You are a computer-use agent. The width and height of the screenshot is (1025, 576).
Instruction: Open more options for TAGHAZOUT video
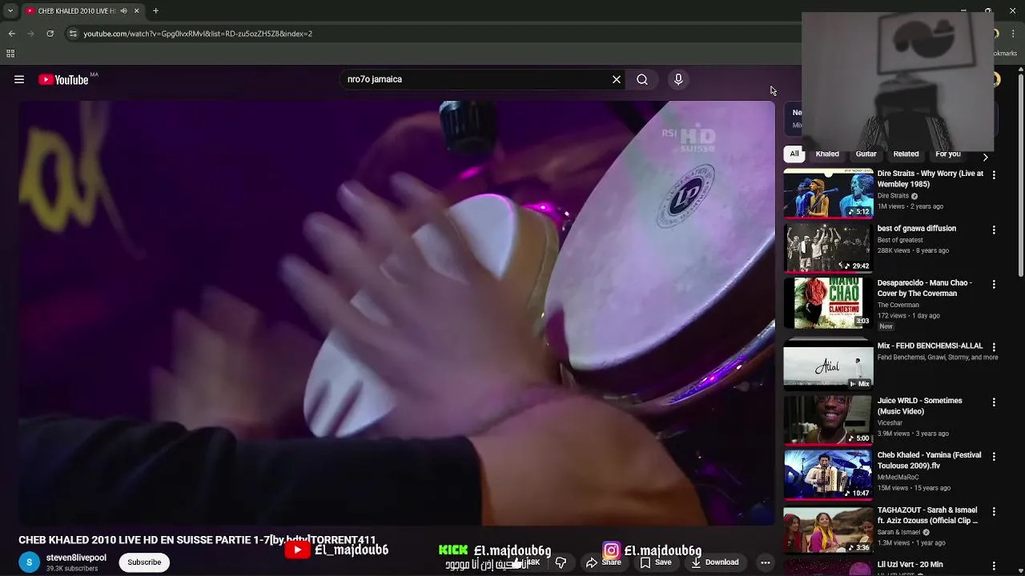(x=994, y=511)
